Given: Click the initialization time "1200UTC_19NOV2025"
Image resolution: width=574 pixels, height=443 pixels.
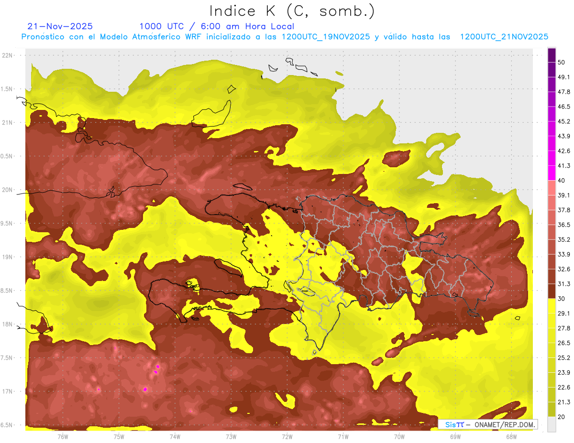Looking at the screenshot, I should 326,37.
